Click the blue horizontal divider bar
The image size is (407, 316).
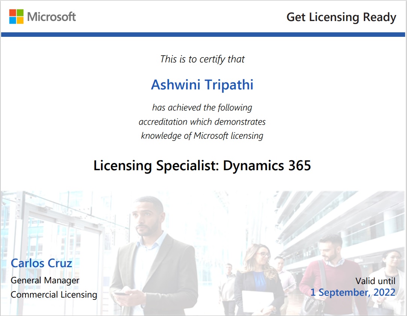(x=203, y=35)
